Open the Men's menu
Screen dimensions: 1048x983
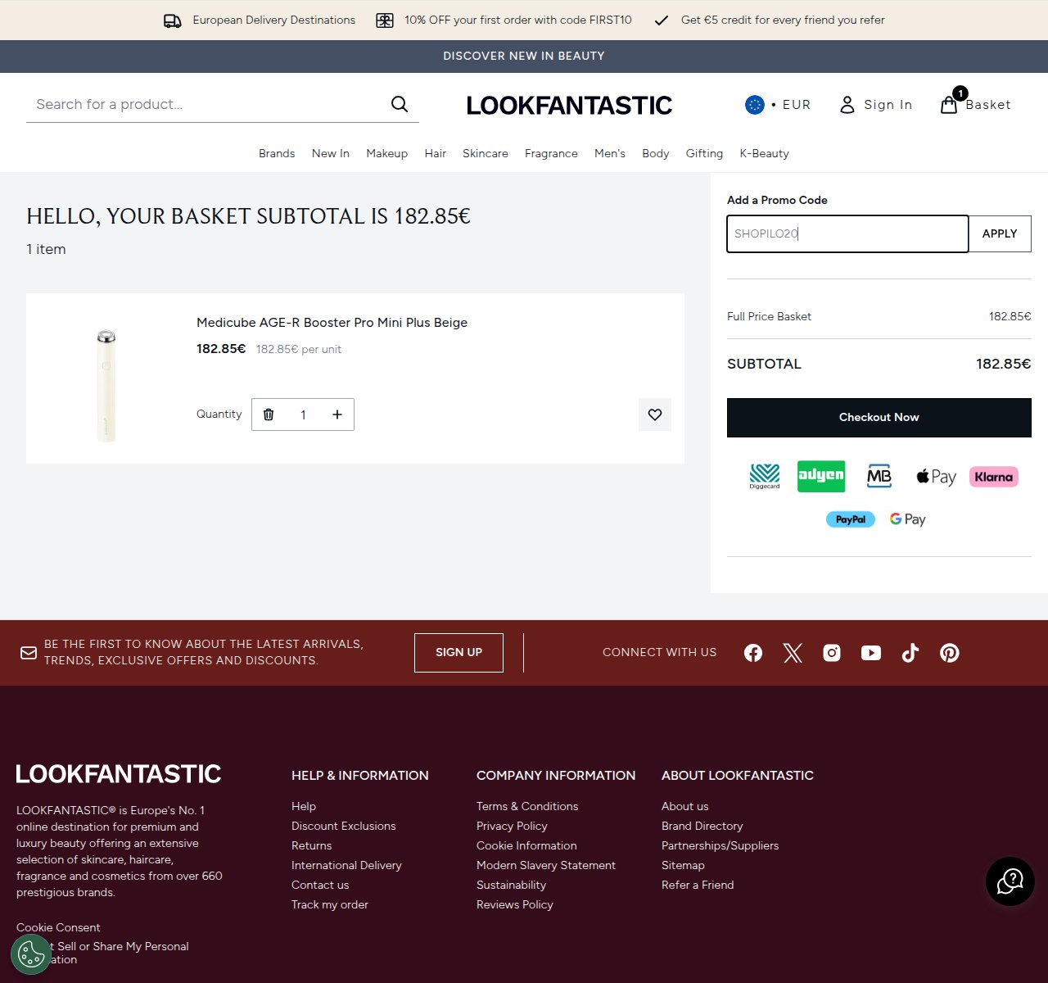pyautogui.click(x=610, y=153)
